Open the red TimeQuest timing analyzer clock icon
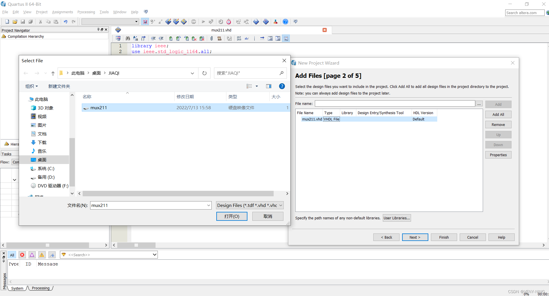This screenshot has height=296, width=549. point(229,22)
